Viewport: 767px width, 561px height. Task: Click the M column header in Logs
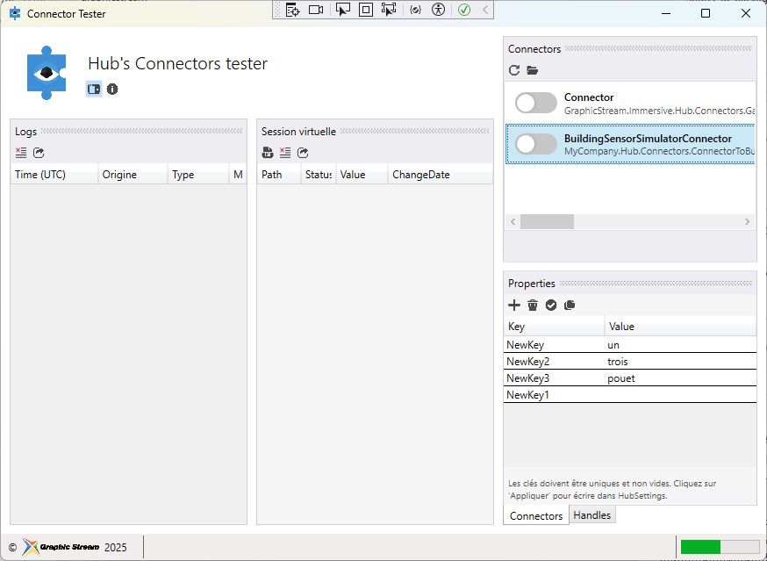point(238,175)
